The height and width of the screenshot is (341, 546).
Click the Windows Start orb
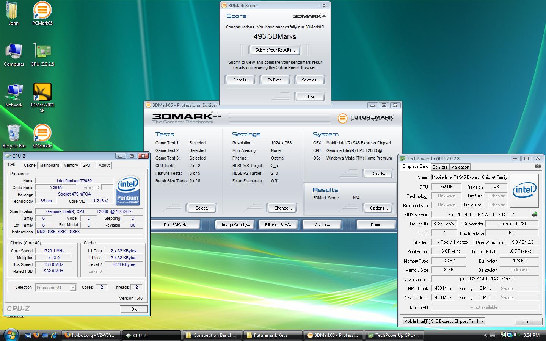pyautogui.click(x=11, y=335)
